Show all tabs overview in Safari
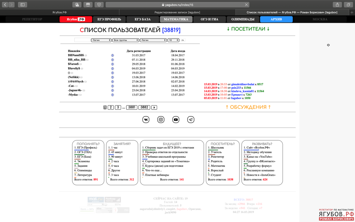Viewport: 355px width, 222px height. (348, 5)
